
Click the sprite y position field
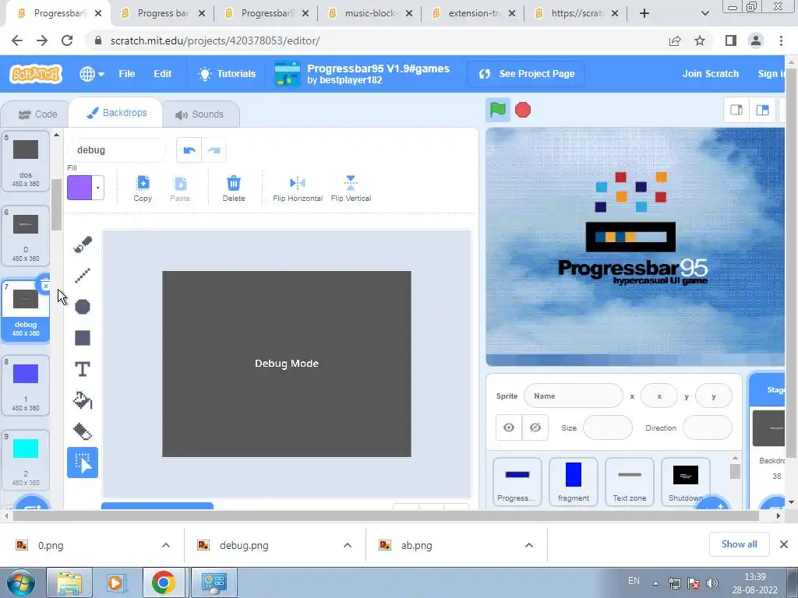714,396
